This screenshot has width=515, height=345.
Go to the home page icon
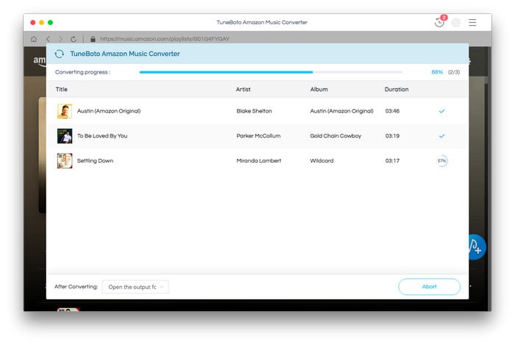tap(34, 39)
